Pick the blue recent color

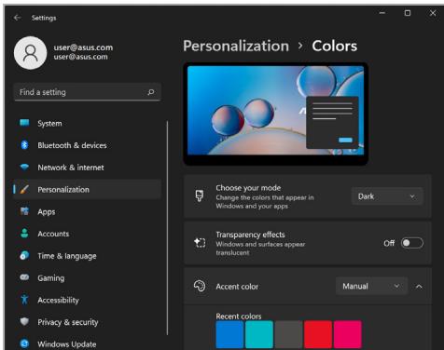tap(229, 334)
